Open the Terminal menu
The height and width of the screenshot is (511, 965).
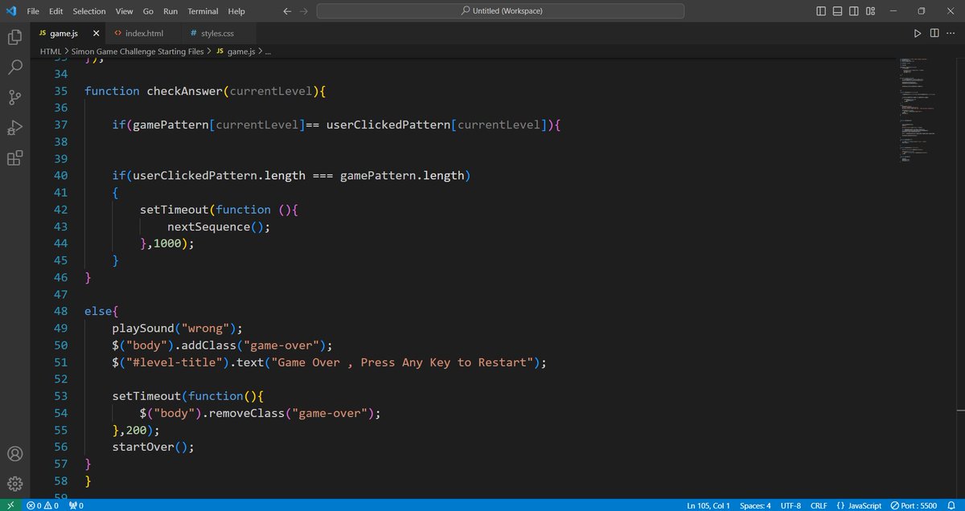(203, 10)
